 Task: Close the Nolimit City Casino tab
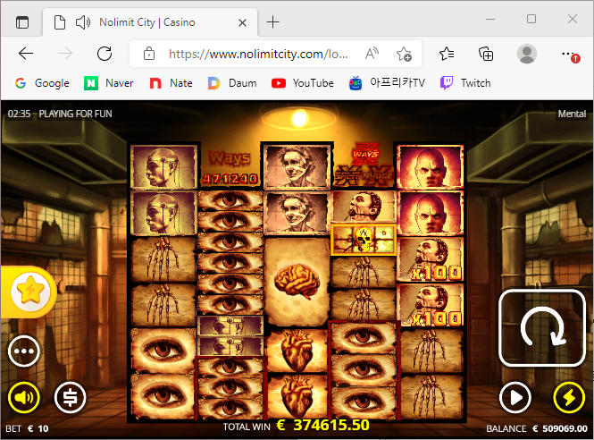click(242, 22)
